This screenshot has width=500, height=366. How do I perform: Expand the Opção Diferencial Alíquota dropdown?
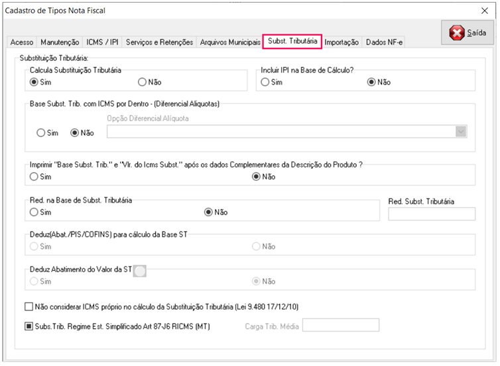[462, 132]
